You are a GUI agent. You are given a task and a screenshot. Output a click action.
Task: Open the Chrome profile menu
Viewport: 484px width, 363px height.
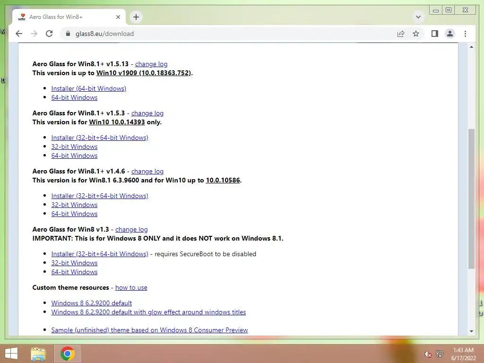(x=450, y=34)
